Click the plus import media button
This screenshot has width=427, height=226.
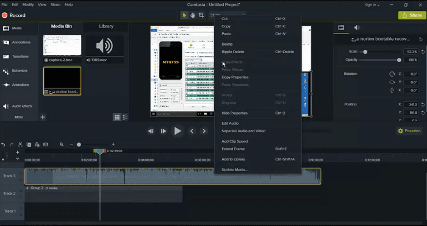pyautogui.click(x=43, y=117)
